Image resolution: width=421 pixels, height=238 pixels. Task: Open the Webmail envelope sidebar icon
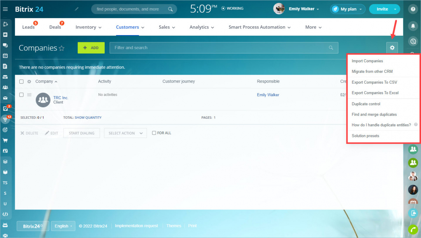5,98
